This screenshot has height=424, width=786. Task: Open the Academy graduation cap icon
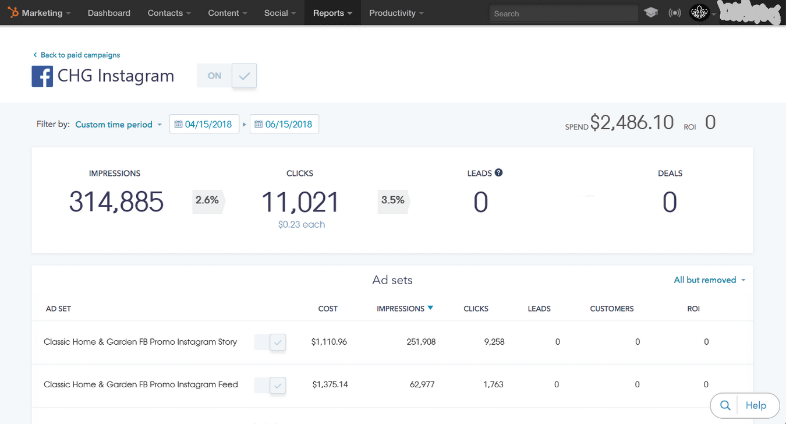click(651, 12)
